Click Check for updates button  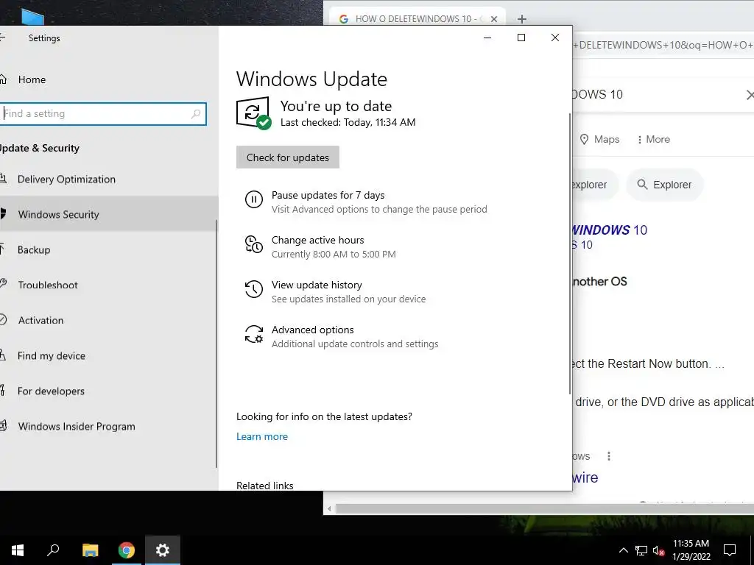click(288, 157)
